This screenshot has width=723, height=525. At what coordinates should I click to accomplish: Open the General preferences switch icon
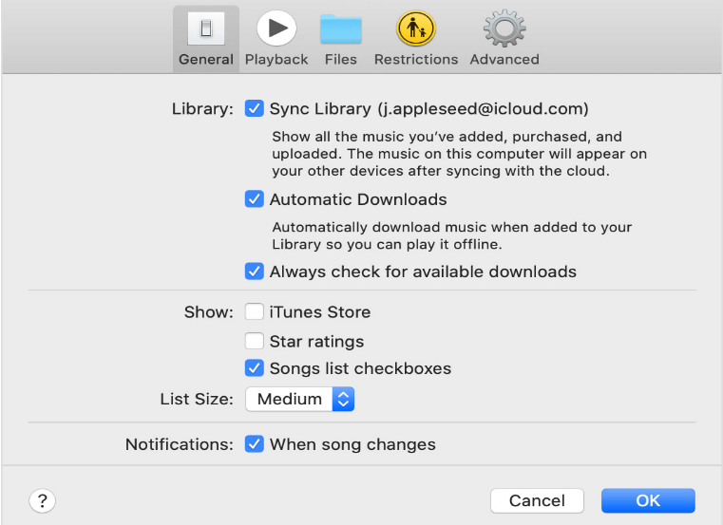click(206, 28)
